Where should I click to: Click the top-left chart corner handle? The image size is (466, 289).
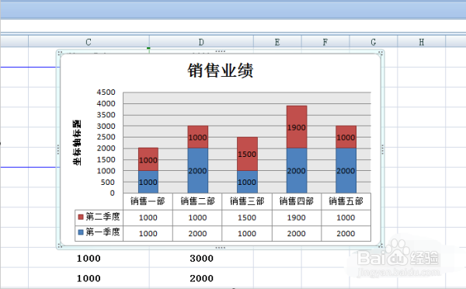click(x=60, y=54)
